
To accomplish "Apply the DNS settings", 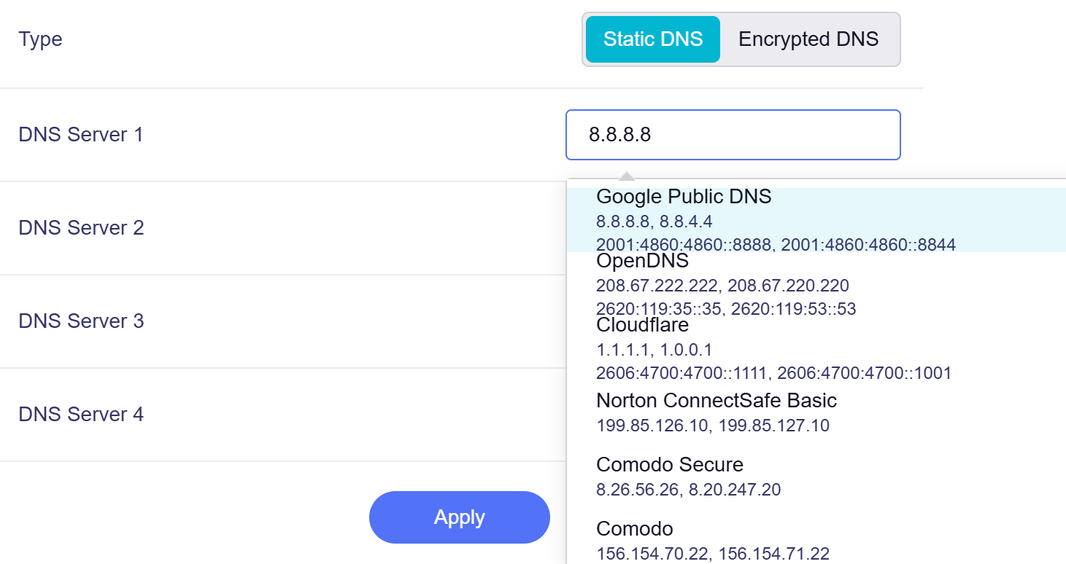I will pyautogui.click(x=460, y=517).
